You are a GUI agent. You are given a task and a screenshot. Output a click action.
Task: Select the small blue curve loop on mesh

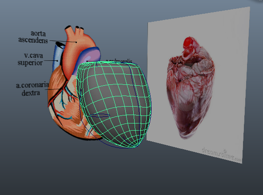point(100,115)
